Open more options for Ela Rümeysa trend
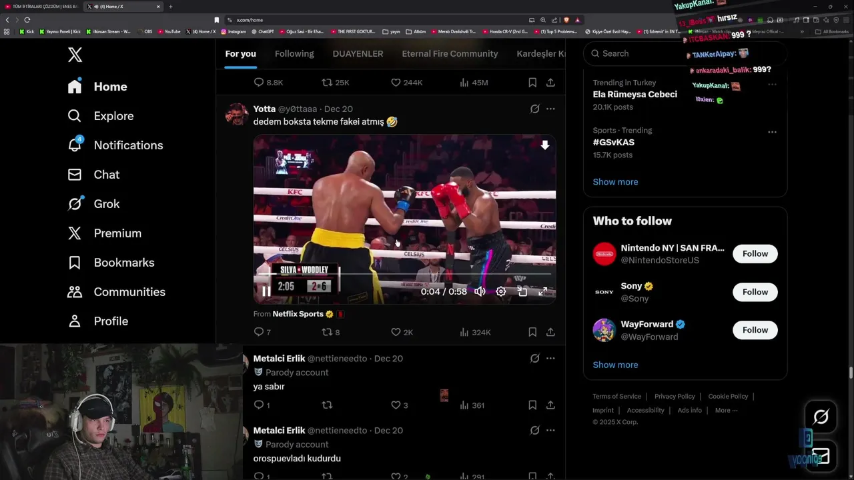Image resolution: width=854 pixels, height=480 pixels. 772,85
